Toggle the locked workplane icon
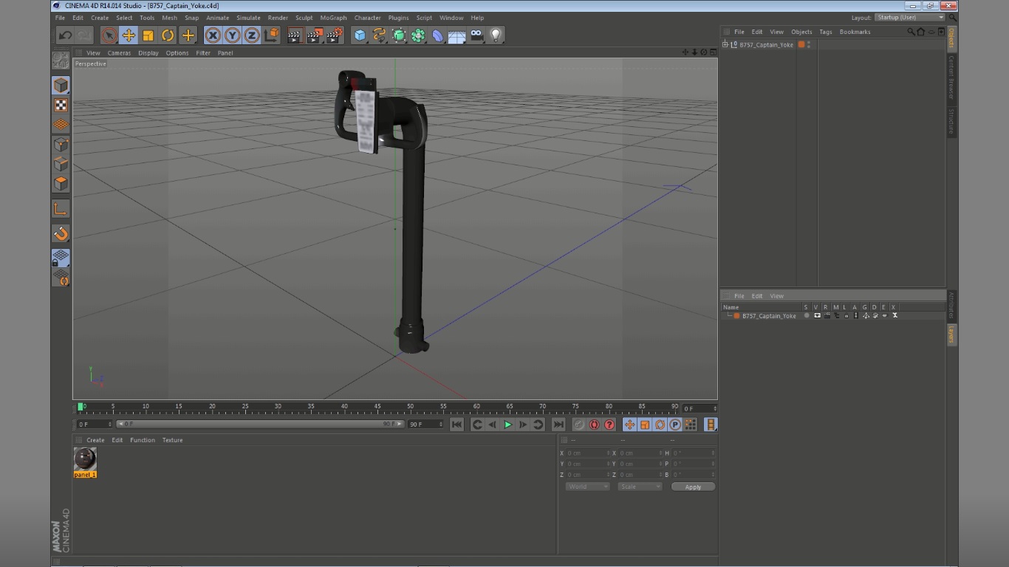This screenshot has width=1009, height=567. [x=61, y=258]
